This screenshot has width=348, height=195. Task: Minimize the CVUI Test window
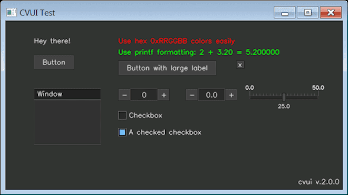285,13
